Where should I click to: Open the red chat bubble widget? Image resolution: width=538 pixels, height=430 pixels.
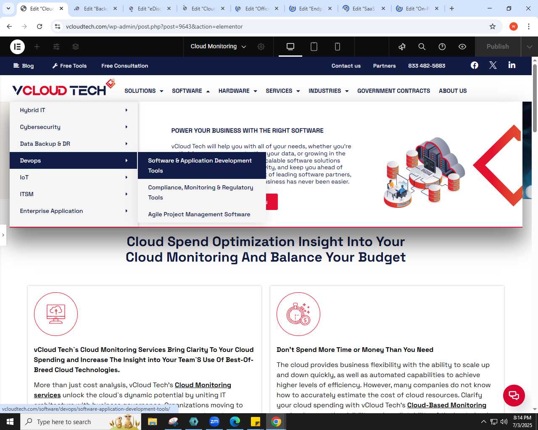(514, 396)
